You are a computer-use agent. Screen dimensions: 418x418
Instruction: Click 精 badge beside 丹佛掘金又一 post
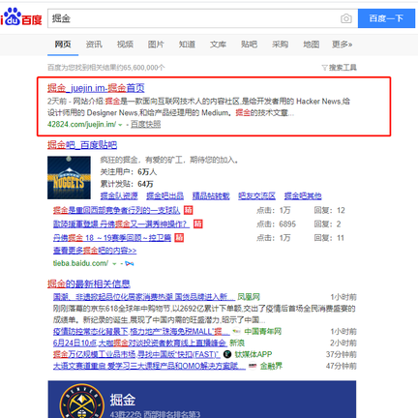tap(198, 224)
